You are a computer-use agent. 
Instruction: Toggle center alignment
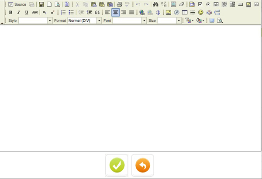(115, 12)
